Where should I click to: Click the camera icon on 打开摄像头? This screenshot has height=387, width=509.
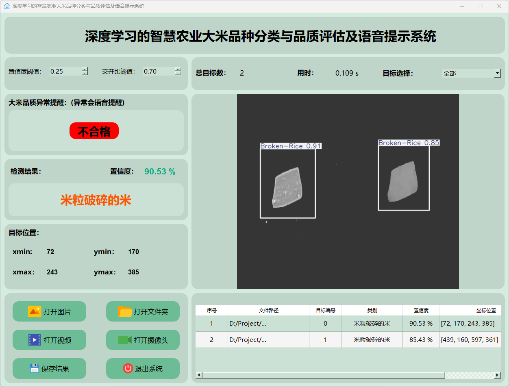click(125, 340)
